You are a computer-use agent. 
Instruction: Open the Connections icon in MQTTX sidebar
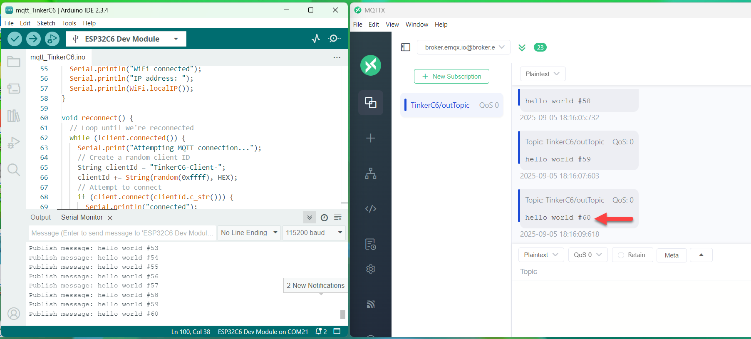click(371, 102)
